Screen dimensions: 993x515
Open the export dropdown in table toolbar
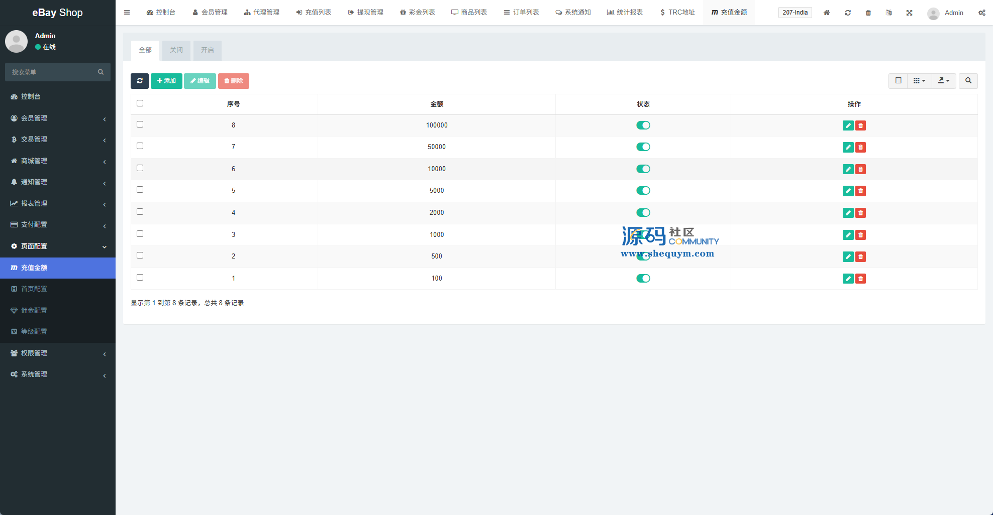coord(944,81)
